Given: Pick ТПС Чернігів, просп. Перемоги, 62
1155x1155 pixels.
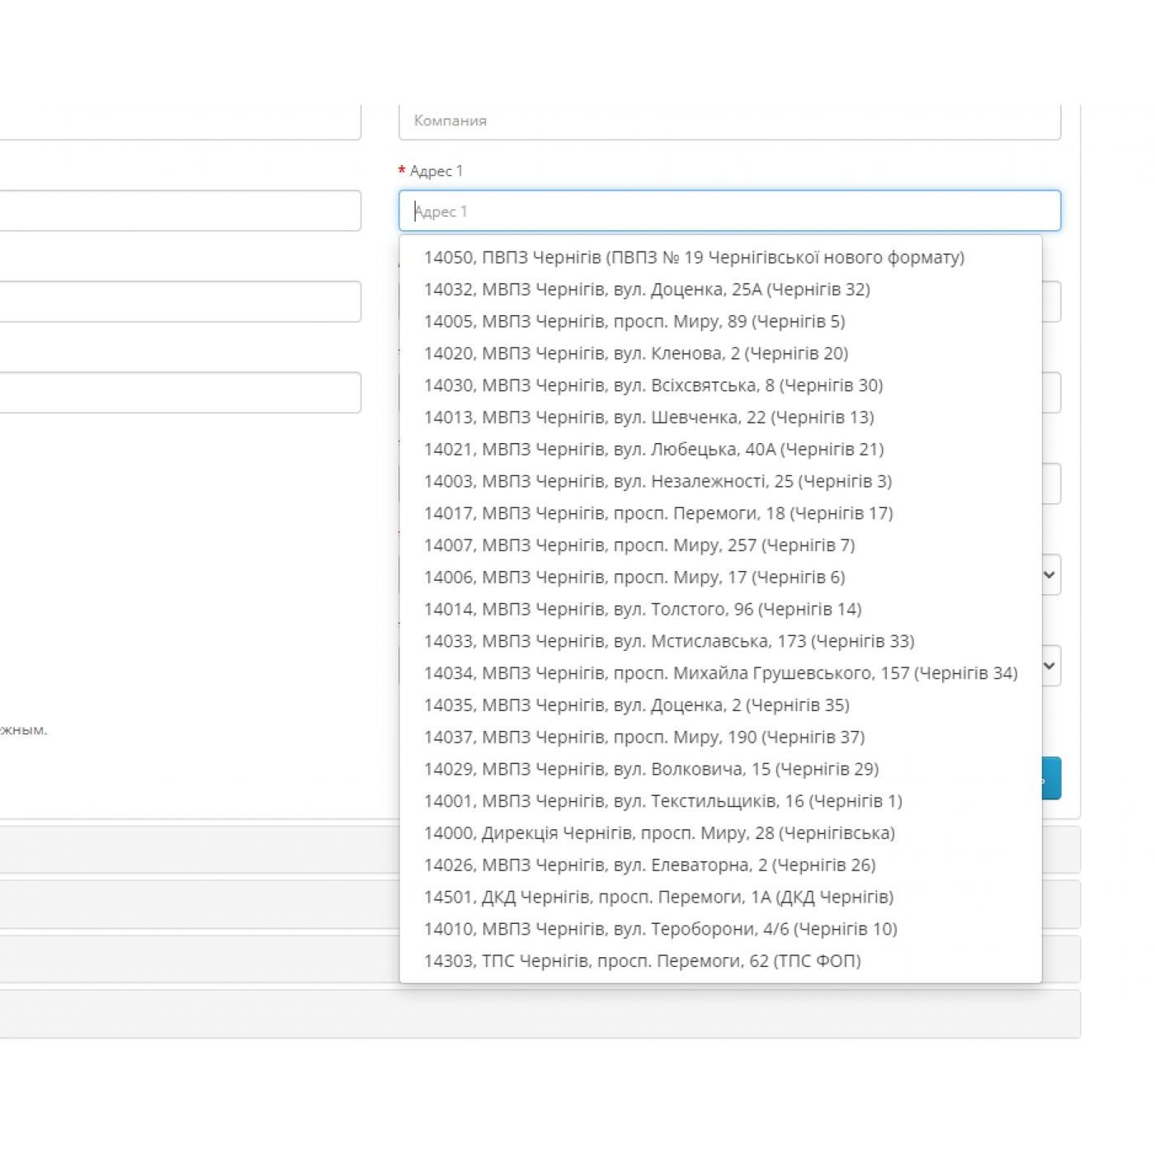Looking at the screenshot, I should coord(642,961).
